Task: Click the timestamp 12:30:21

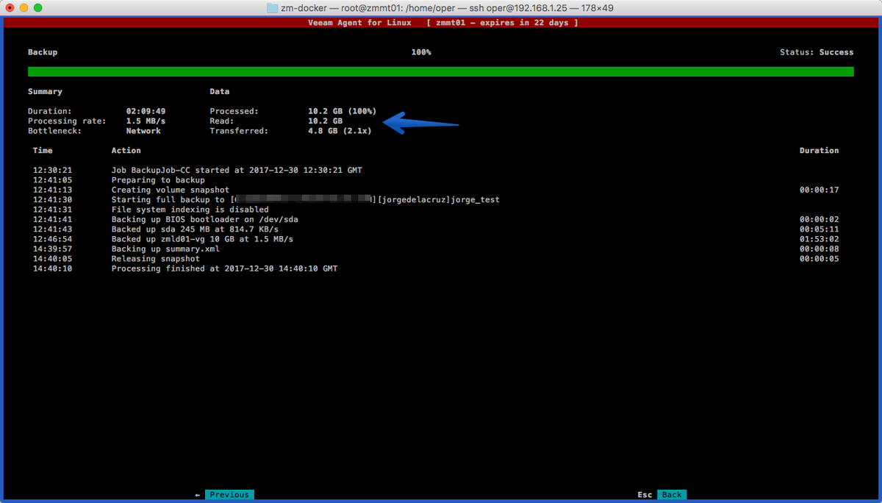Action: (x=52, y=170)
